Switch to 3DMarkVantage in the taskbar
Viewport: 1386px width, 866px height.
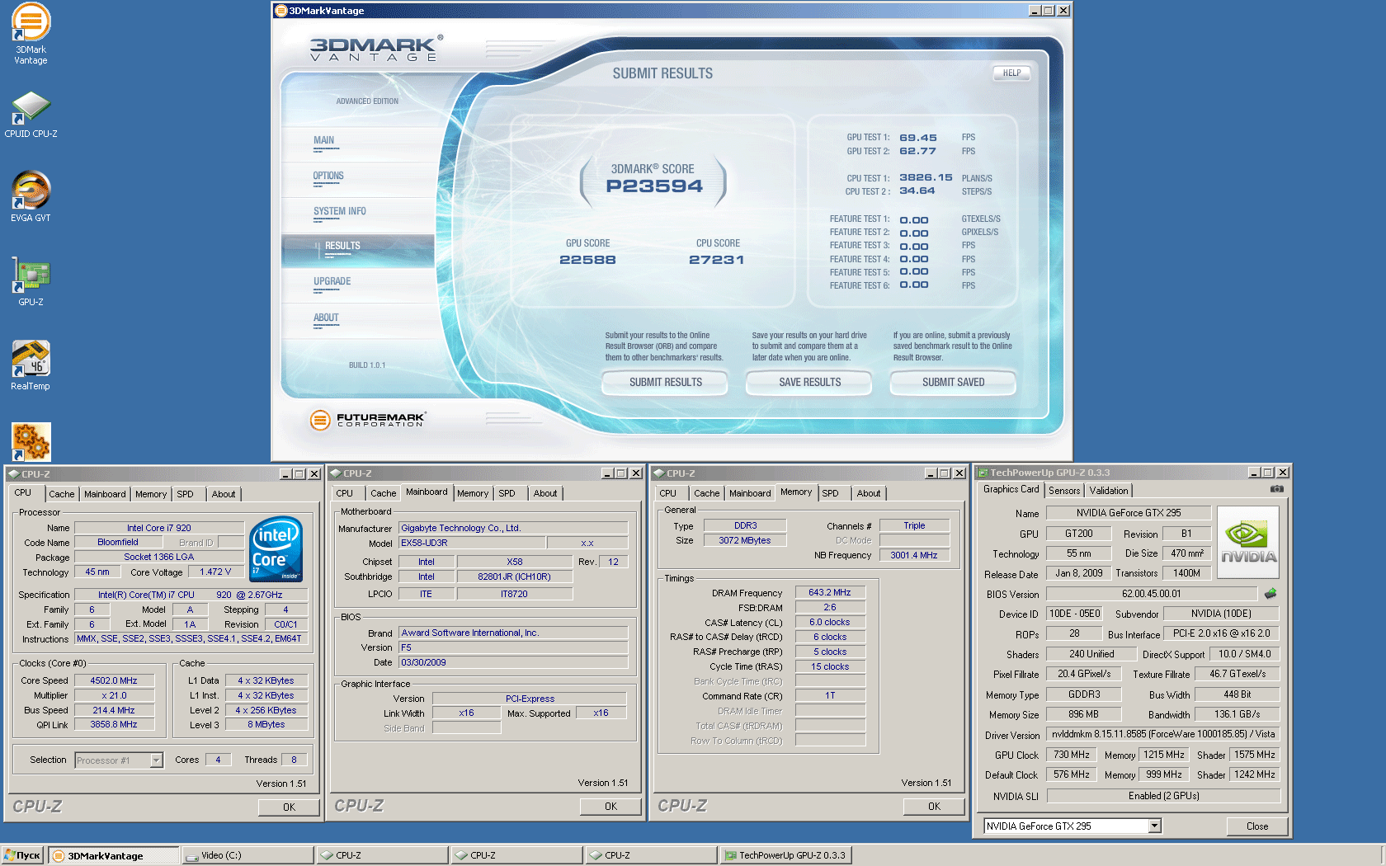tap(113, 855)
